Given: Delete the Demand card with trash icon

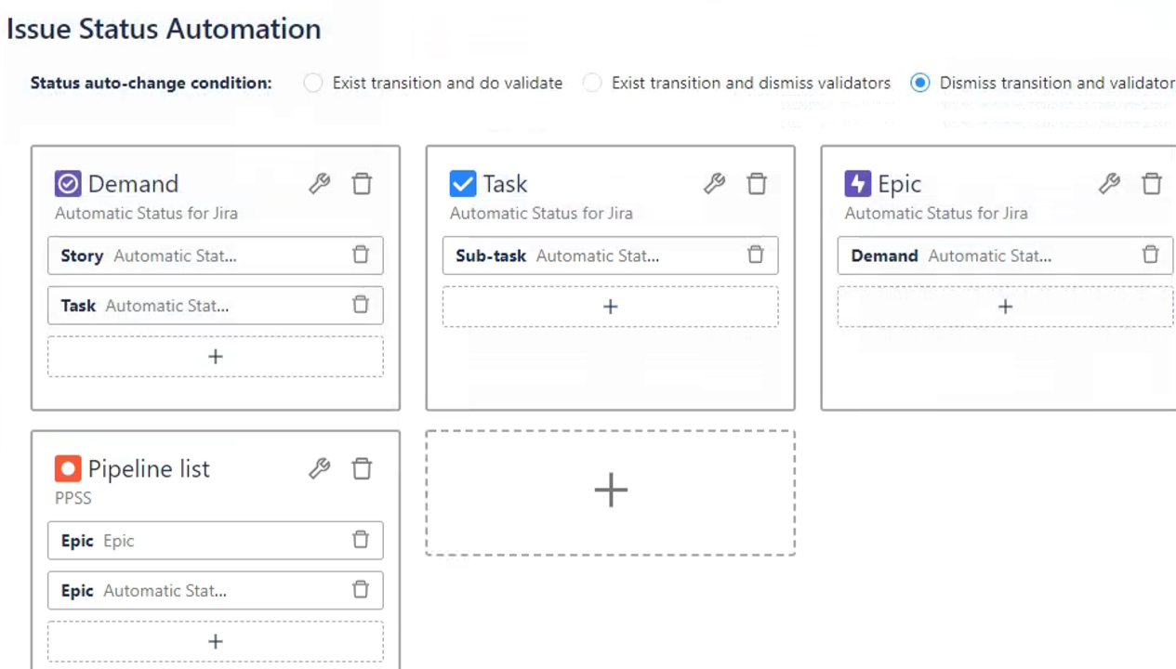Looking at the screenshot, I should tap(362, 184).
